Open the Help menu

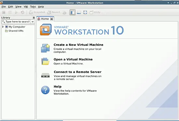point(41,7)
